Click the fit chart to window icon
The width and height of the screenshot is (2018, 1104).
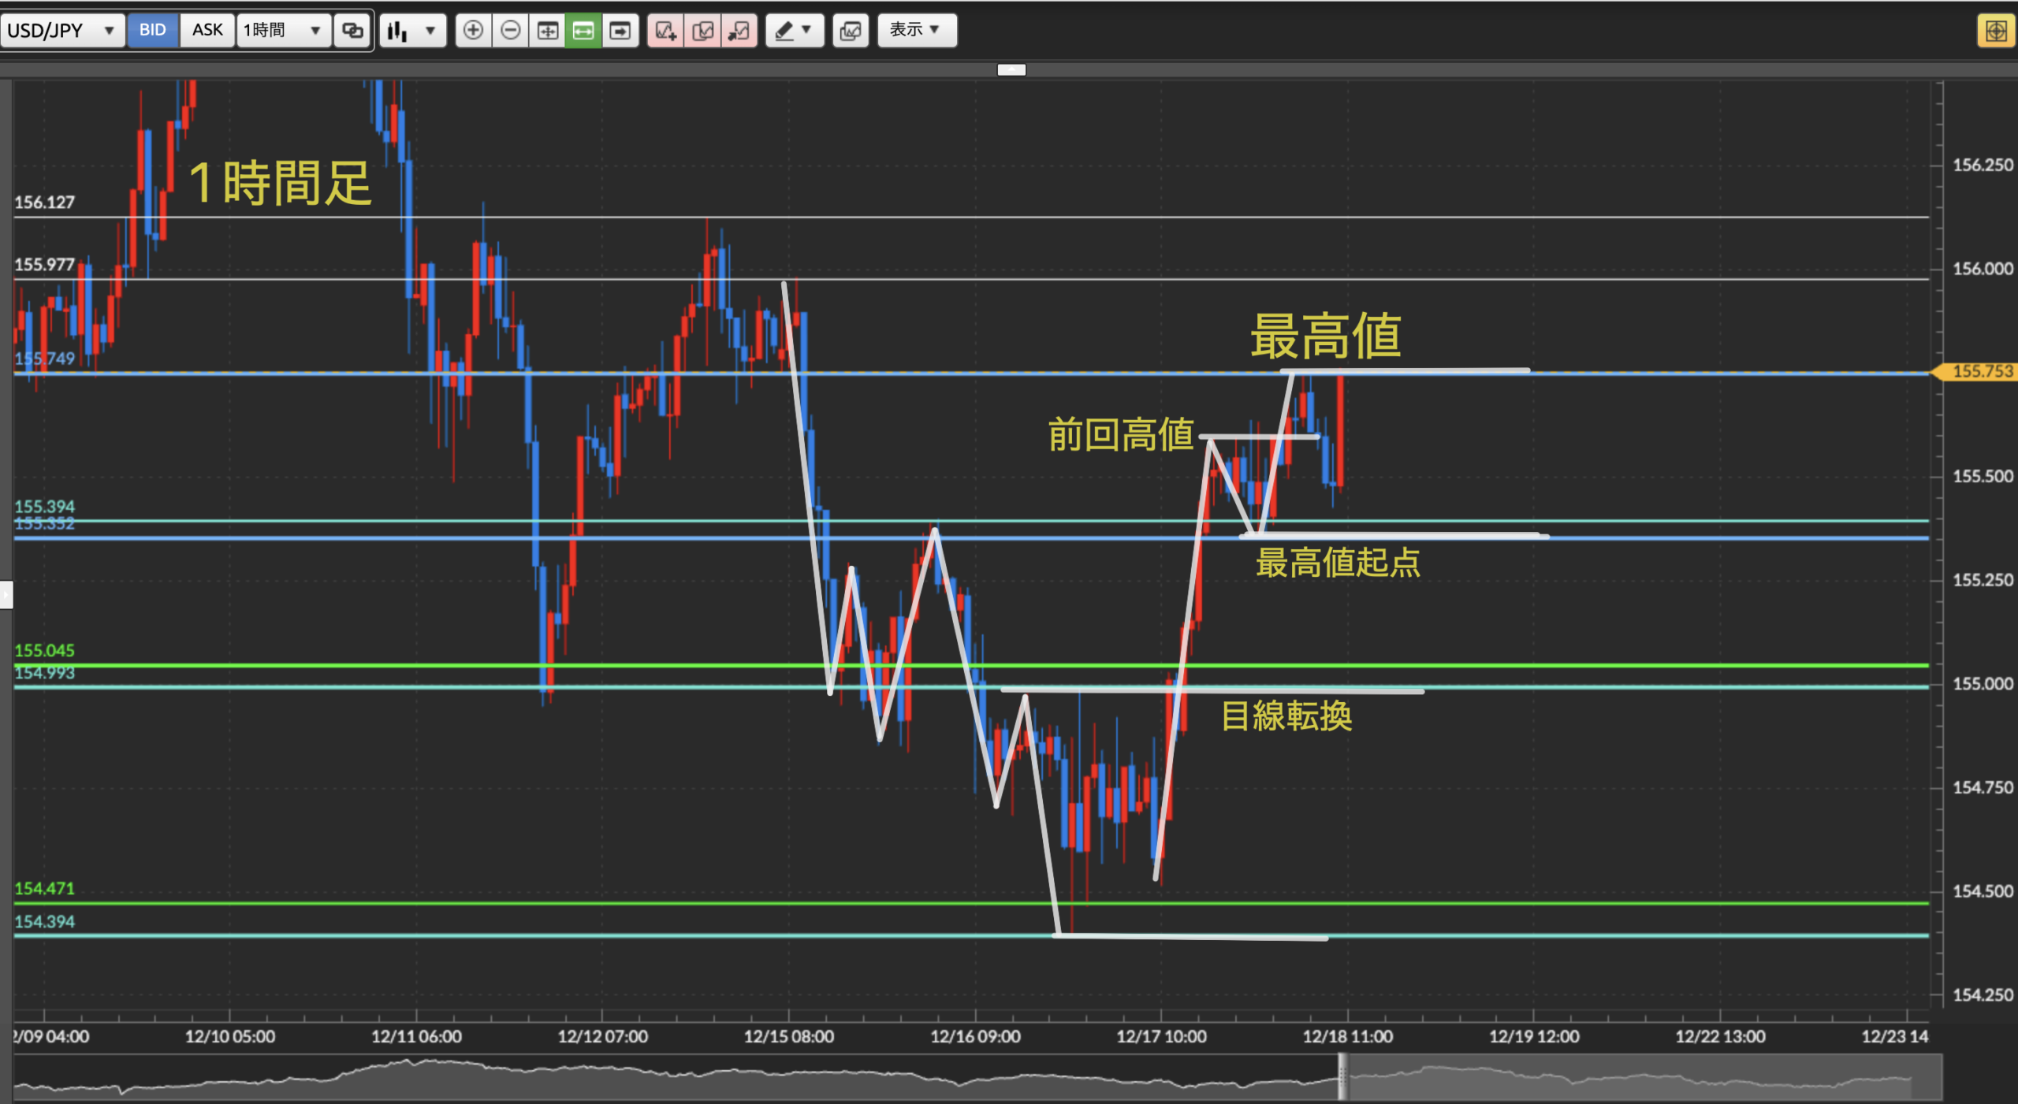(547, 31)
